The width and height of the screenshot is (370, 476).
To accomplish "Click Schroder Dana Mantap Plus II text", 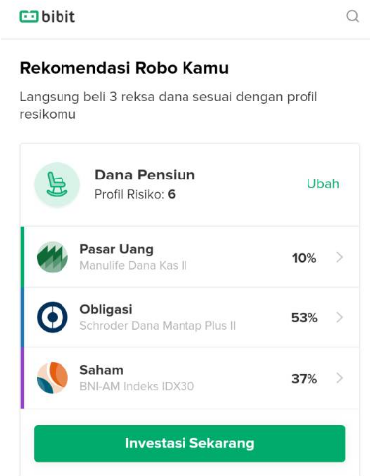I will (158, 326).
